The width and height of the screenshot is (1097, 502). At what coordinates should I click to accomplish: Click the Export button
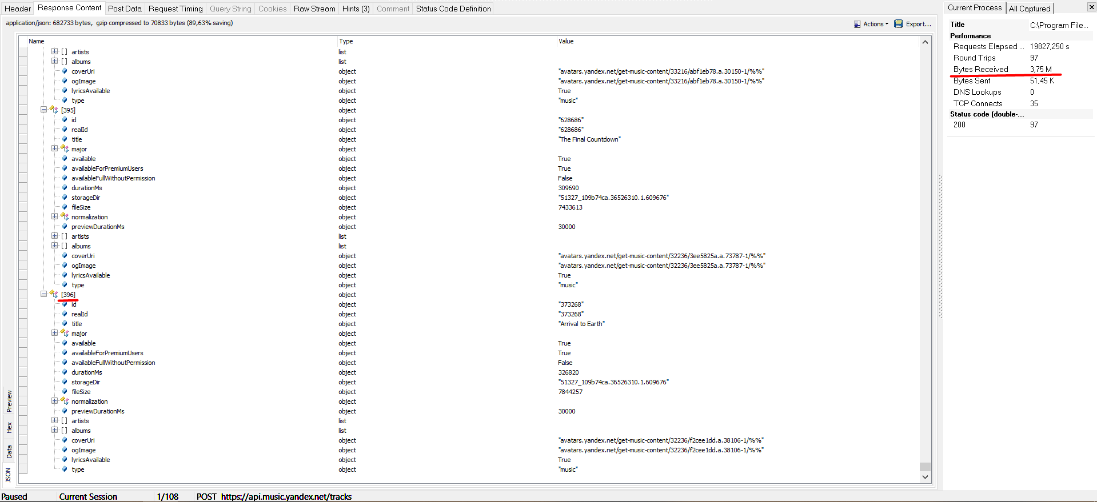[913, 24]
